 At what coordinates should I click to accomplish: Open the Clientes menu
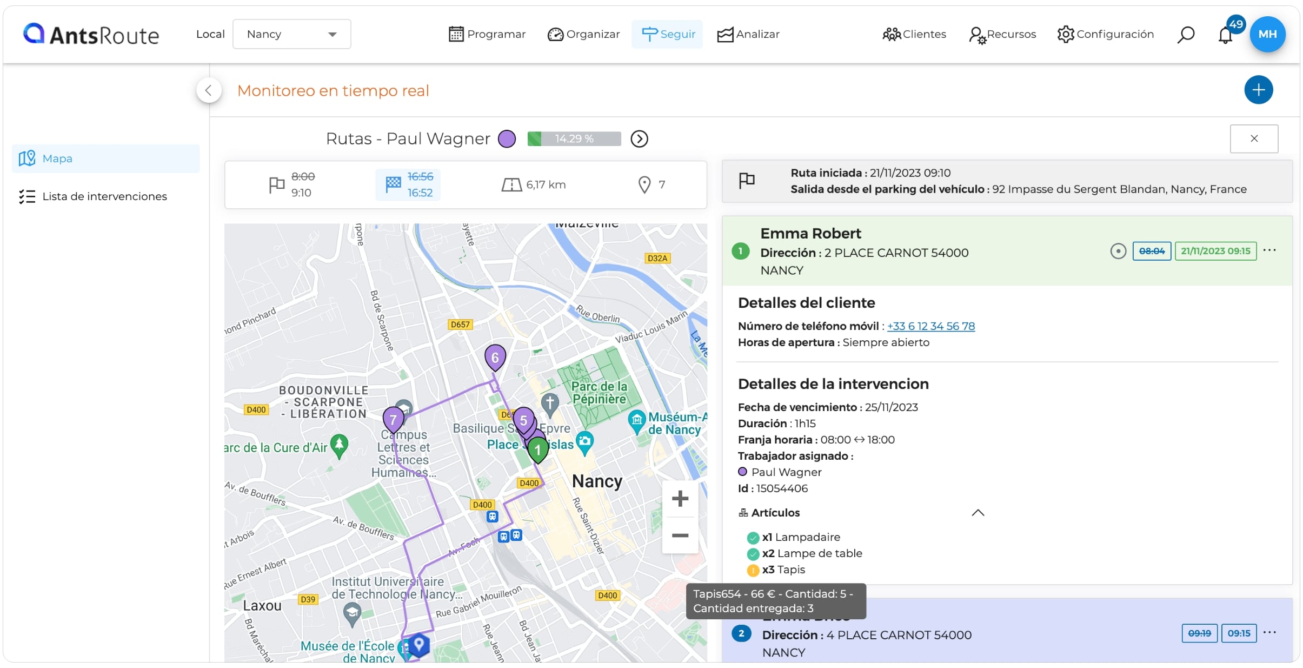[914, 34]
